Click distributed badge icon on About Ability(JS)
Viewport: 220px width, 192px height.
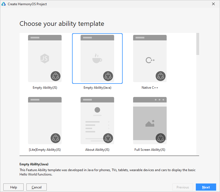108,138
